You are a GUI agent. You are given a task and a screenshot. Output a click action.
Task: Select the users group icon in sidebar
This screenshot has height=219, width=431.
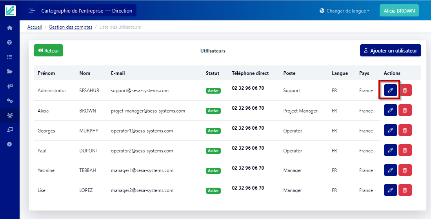9,115
